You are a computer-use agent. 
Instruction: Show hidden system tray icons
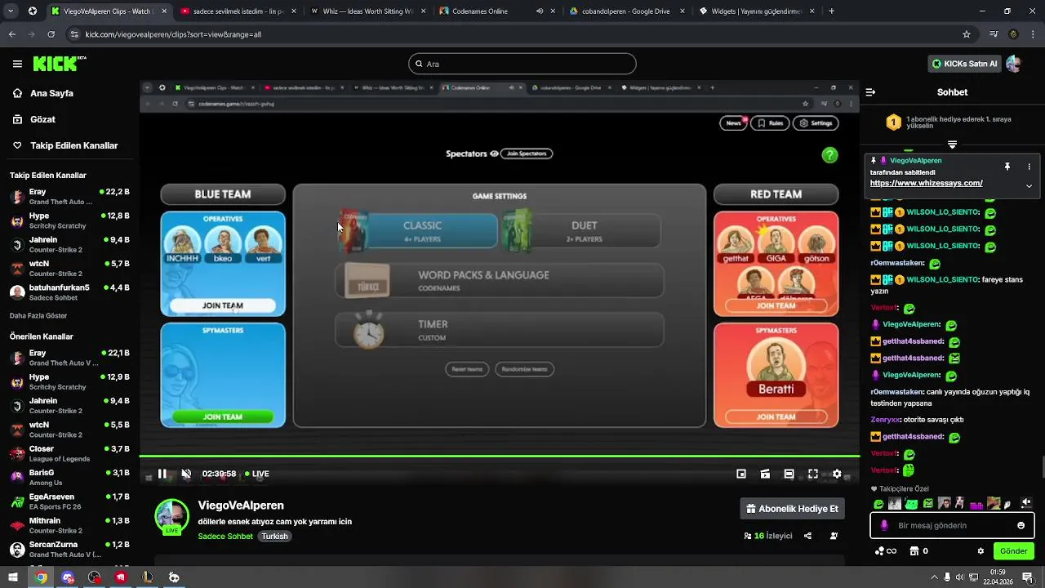coord(934,577)
